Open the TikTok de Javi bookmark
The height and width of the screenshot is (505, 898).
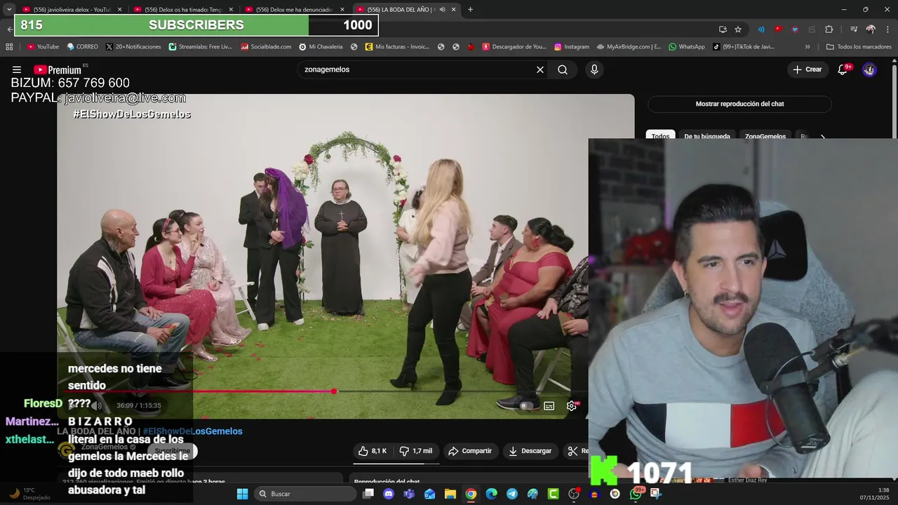click(744, 47)
